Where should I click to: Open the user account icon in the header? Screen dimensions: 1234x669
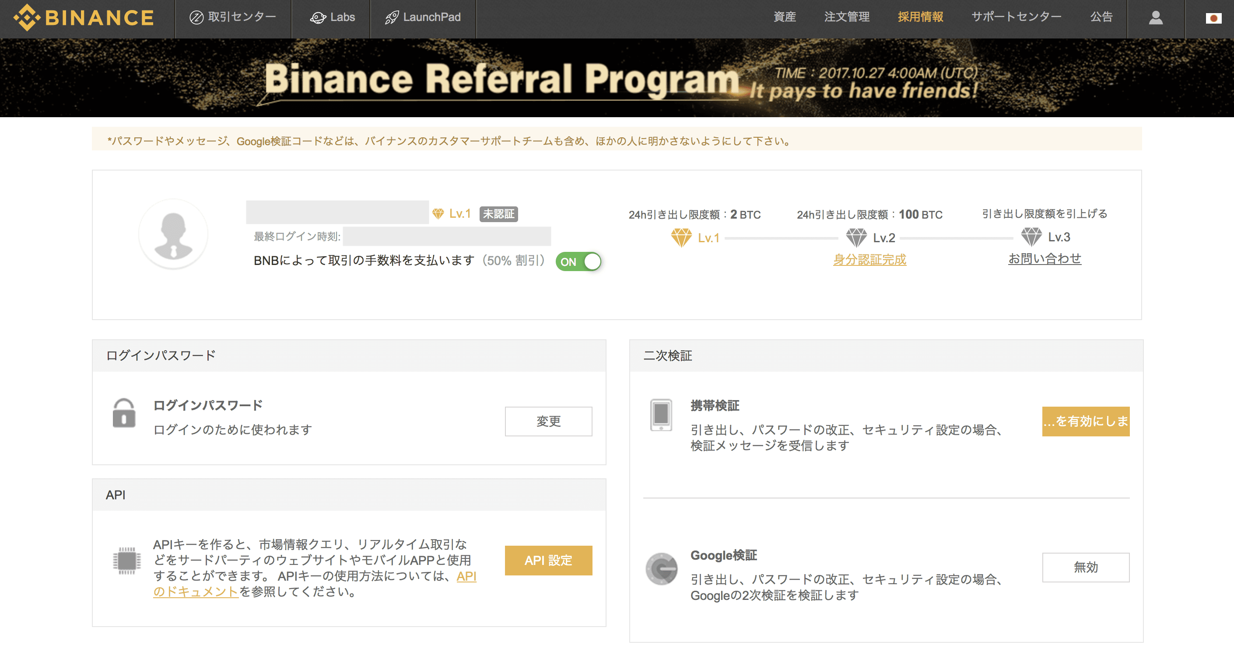[x=1155, y=17]
